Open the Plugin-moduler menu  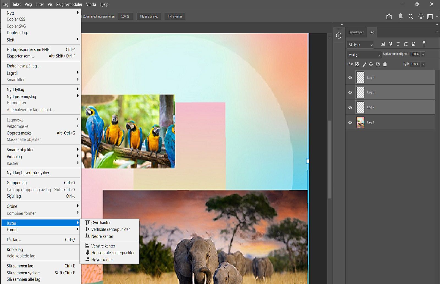69,4
